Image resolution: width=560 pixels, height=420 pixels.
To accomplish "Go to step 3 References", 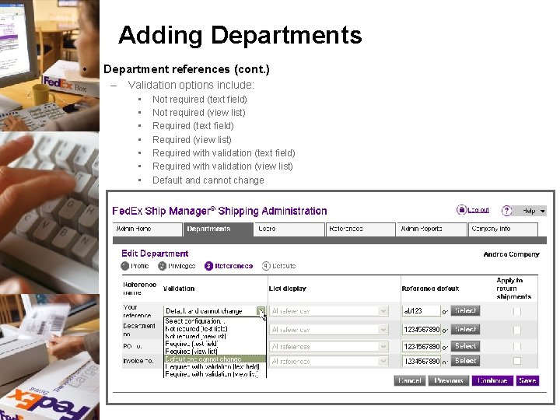I will [229, 266].
